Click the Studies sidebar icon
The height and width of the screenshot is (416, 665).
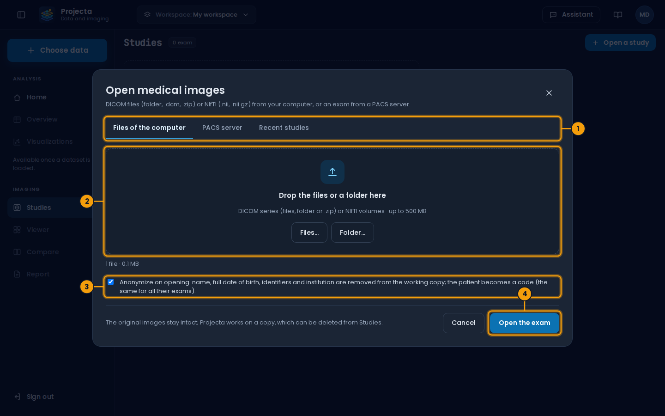coord(17,208)
